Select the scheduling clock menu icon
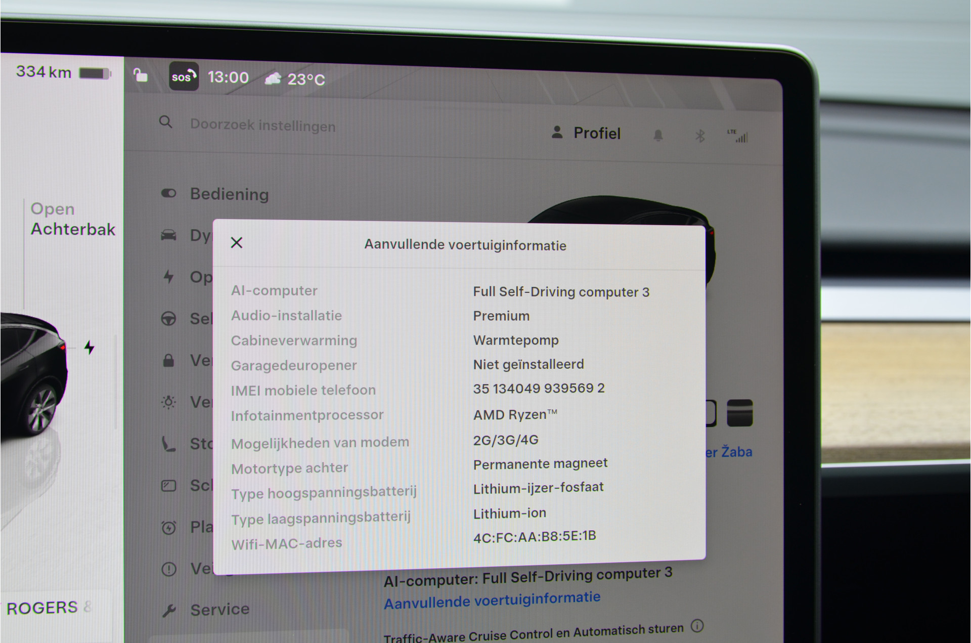This screenshot has height=643, width=971. [168, 528]
